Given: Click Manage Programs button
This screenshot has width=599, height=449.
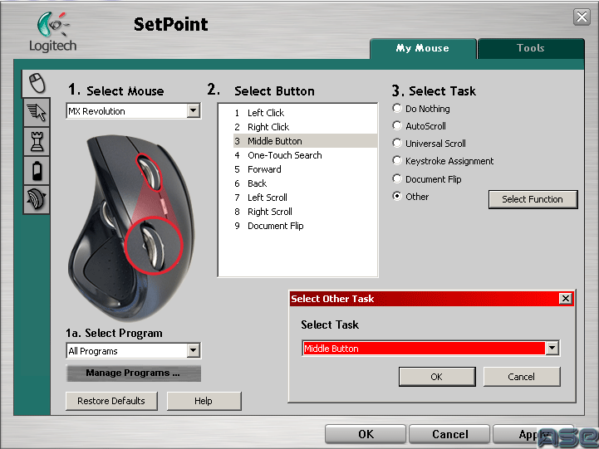Looking at the screenshot, I should pyautogui.click(x=133, y=373).
